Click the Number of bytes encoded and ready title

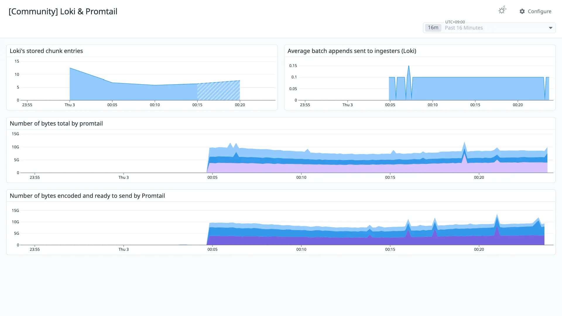click(x=87, y=196)
